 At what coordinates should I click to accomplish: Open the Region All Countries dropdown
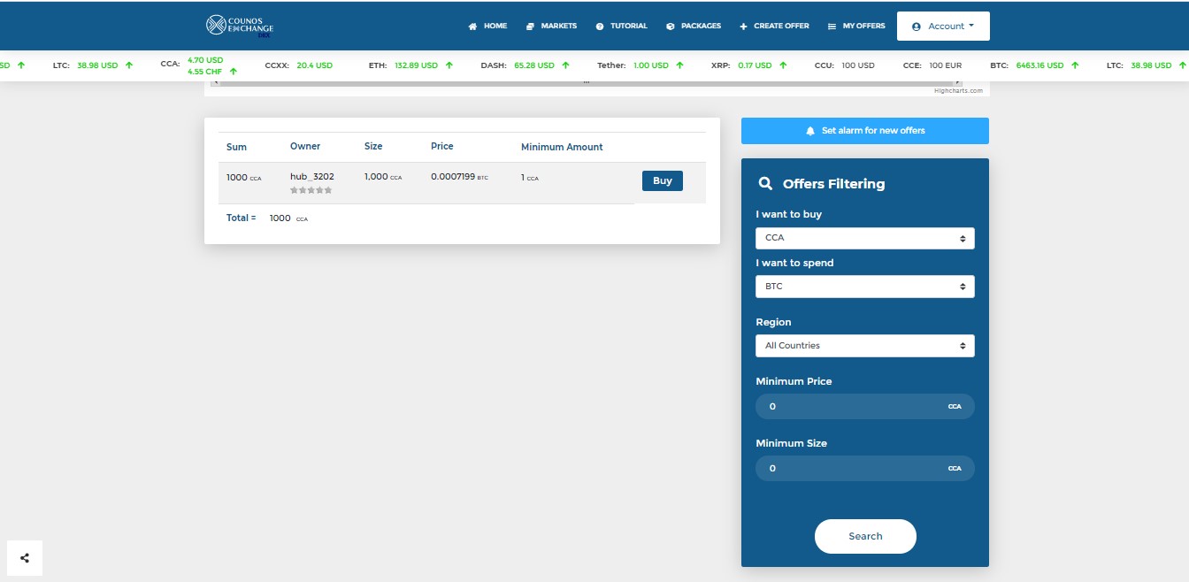click(x=865, y=346)
